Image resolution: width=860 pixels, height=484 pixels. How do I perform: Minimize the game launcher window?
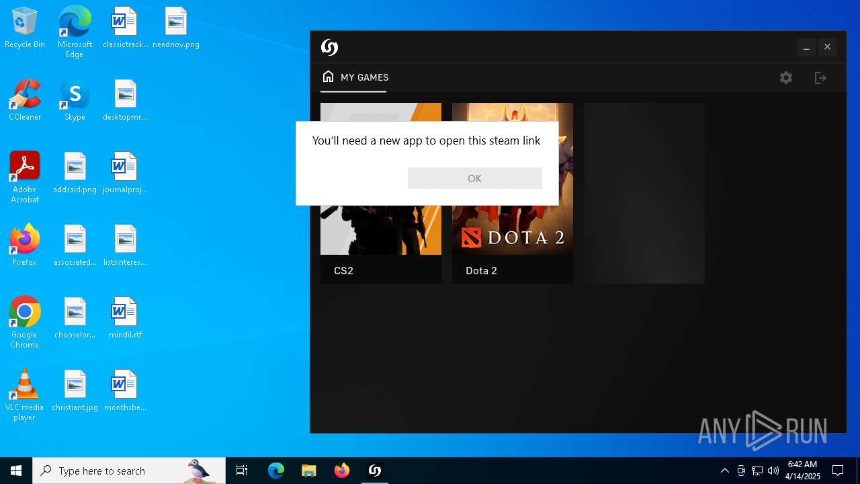coord(806,47)
